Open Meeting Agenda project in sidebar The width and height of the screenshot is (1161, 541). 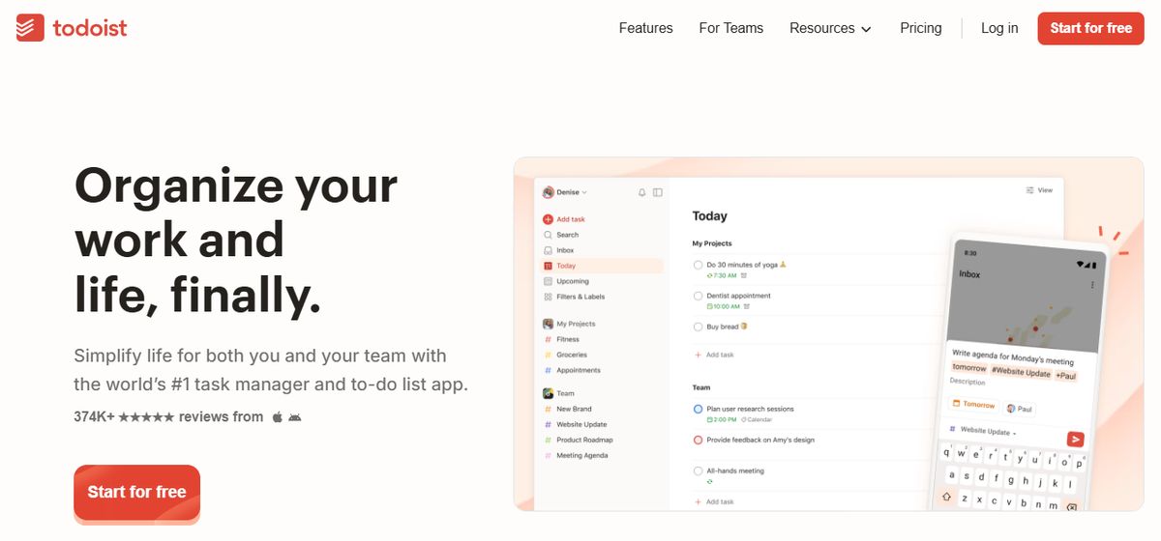[582, 455]
